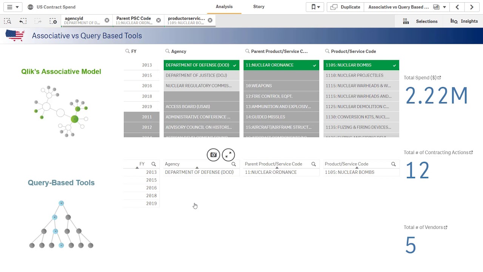Deselect 11:NUCLEAR ORDNANCE in the Parent Product/Service Code filter pane
The image size is (483, 272).
tap(281, 65)
